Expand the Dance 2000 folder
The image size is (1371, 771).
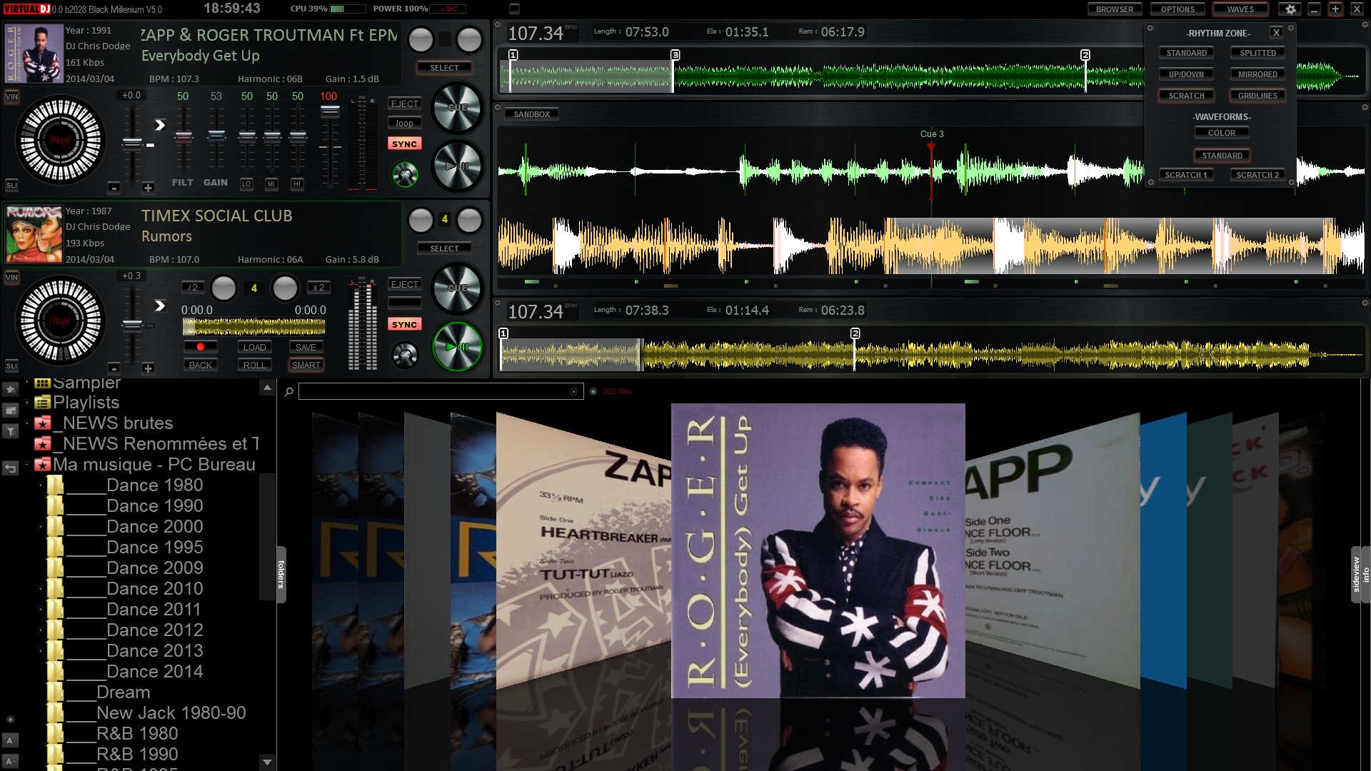pyautogui.click(x=41, y=527)
